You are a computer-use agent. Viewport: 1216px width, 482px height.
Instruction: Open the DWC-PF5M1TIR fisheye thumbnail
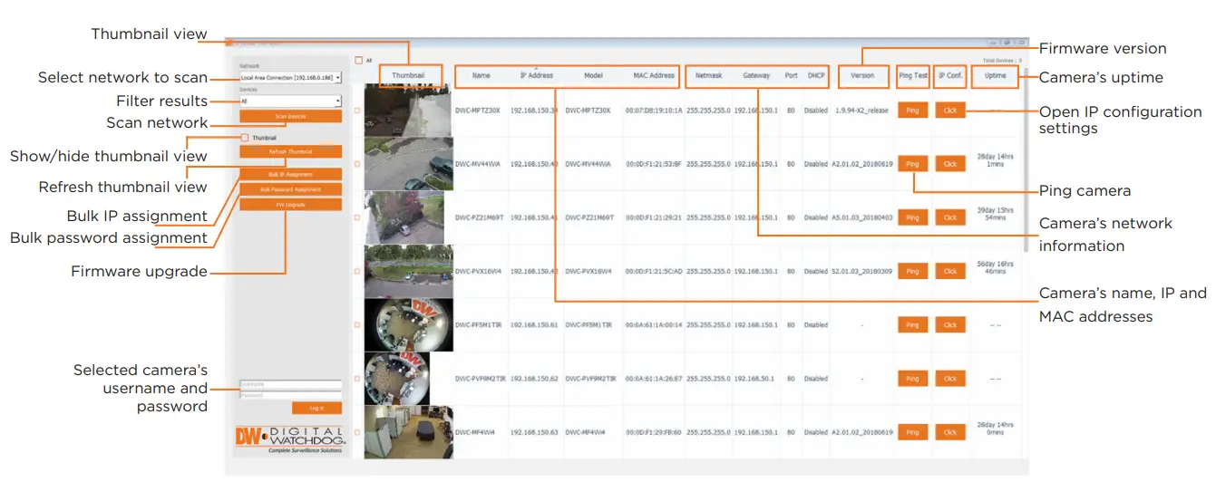(x=408, y=324)
